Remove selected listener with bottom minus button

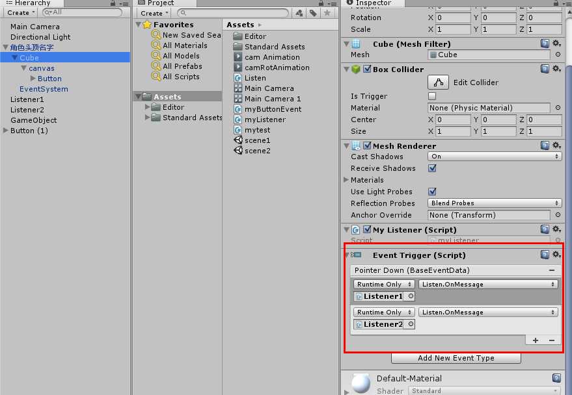552,340
